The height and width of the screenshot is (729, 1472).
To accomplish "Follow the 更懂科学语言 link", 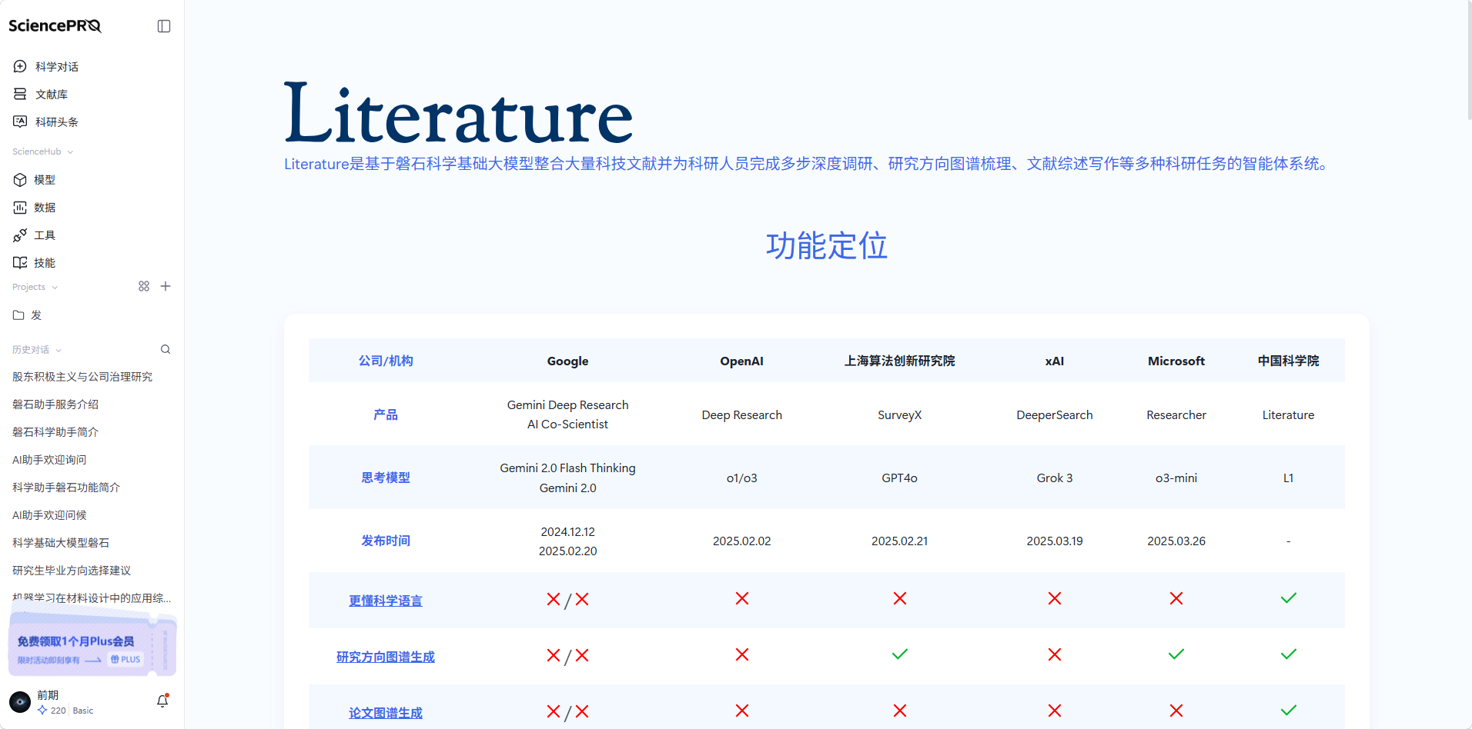I will click(386, 601).
